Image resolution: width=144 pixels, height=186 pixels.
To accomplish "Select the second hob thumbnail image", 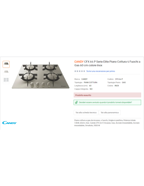I will click(x=6, y=72).
